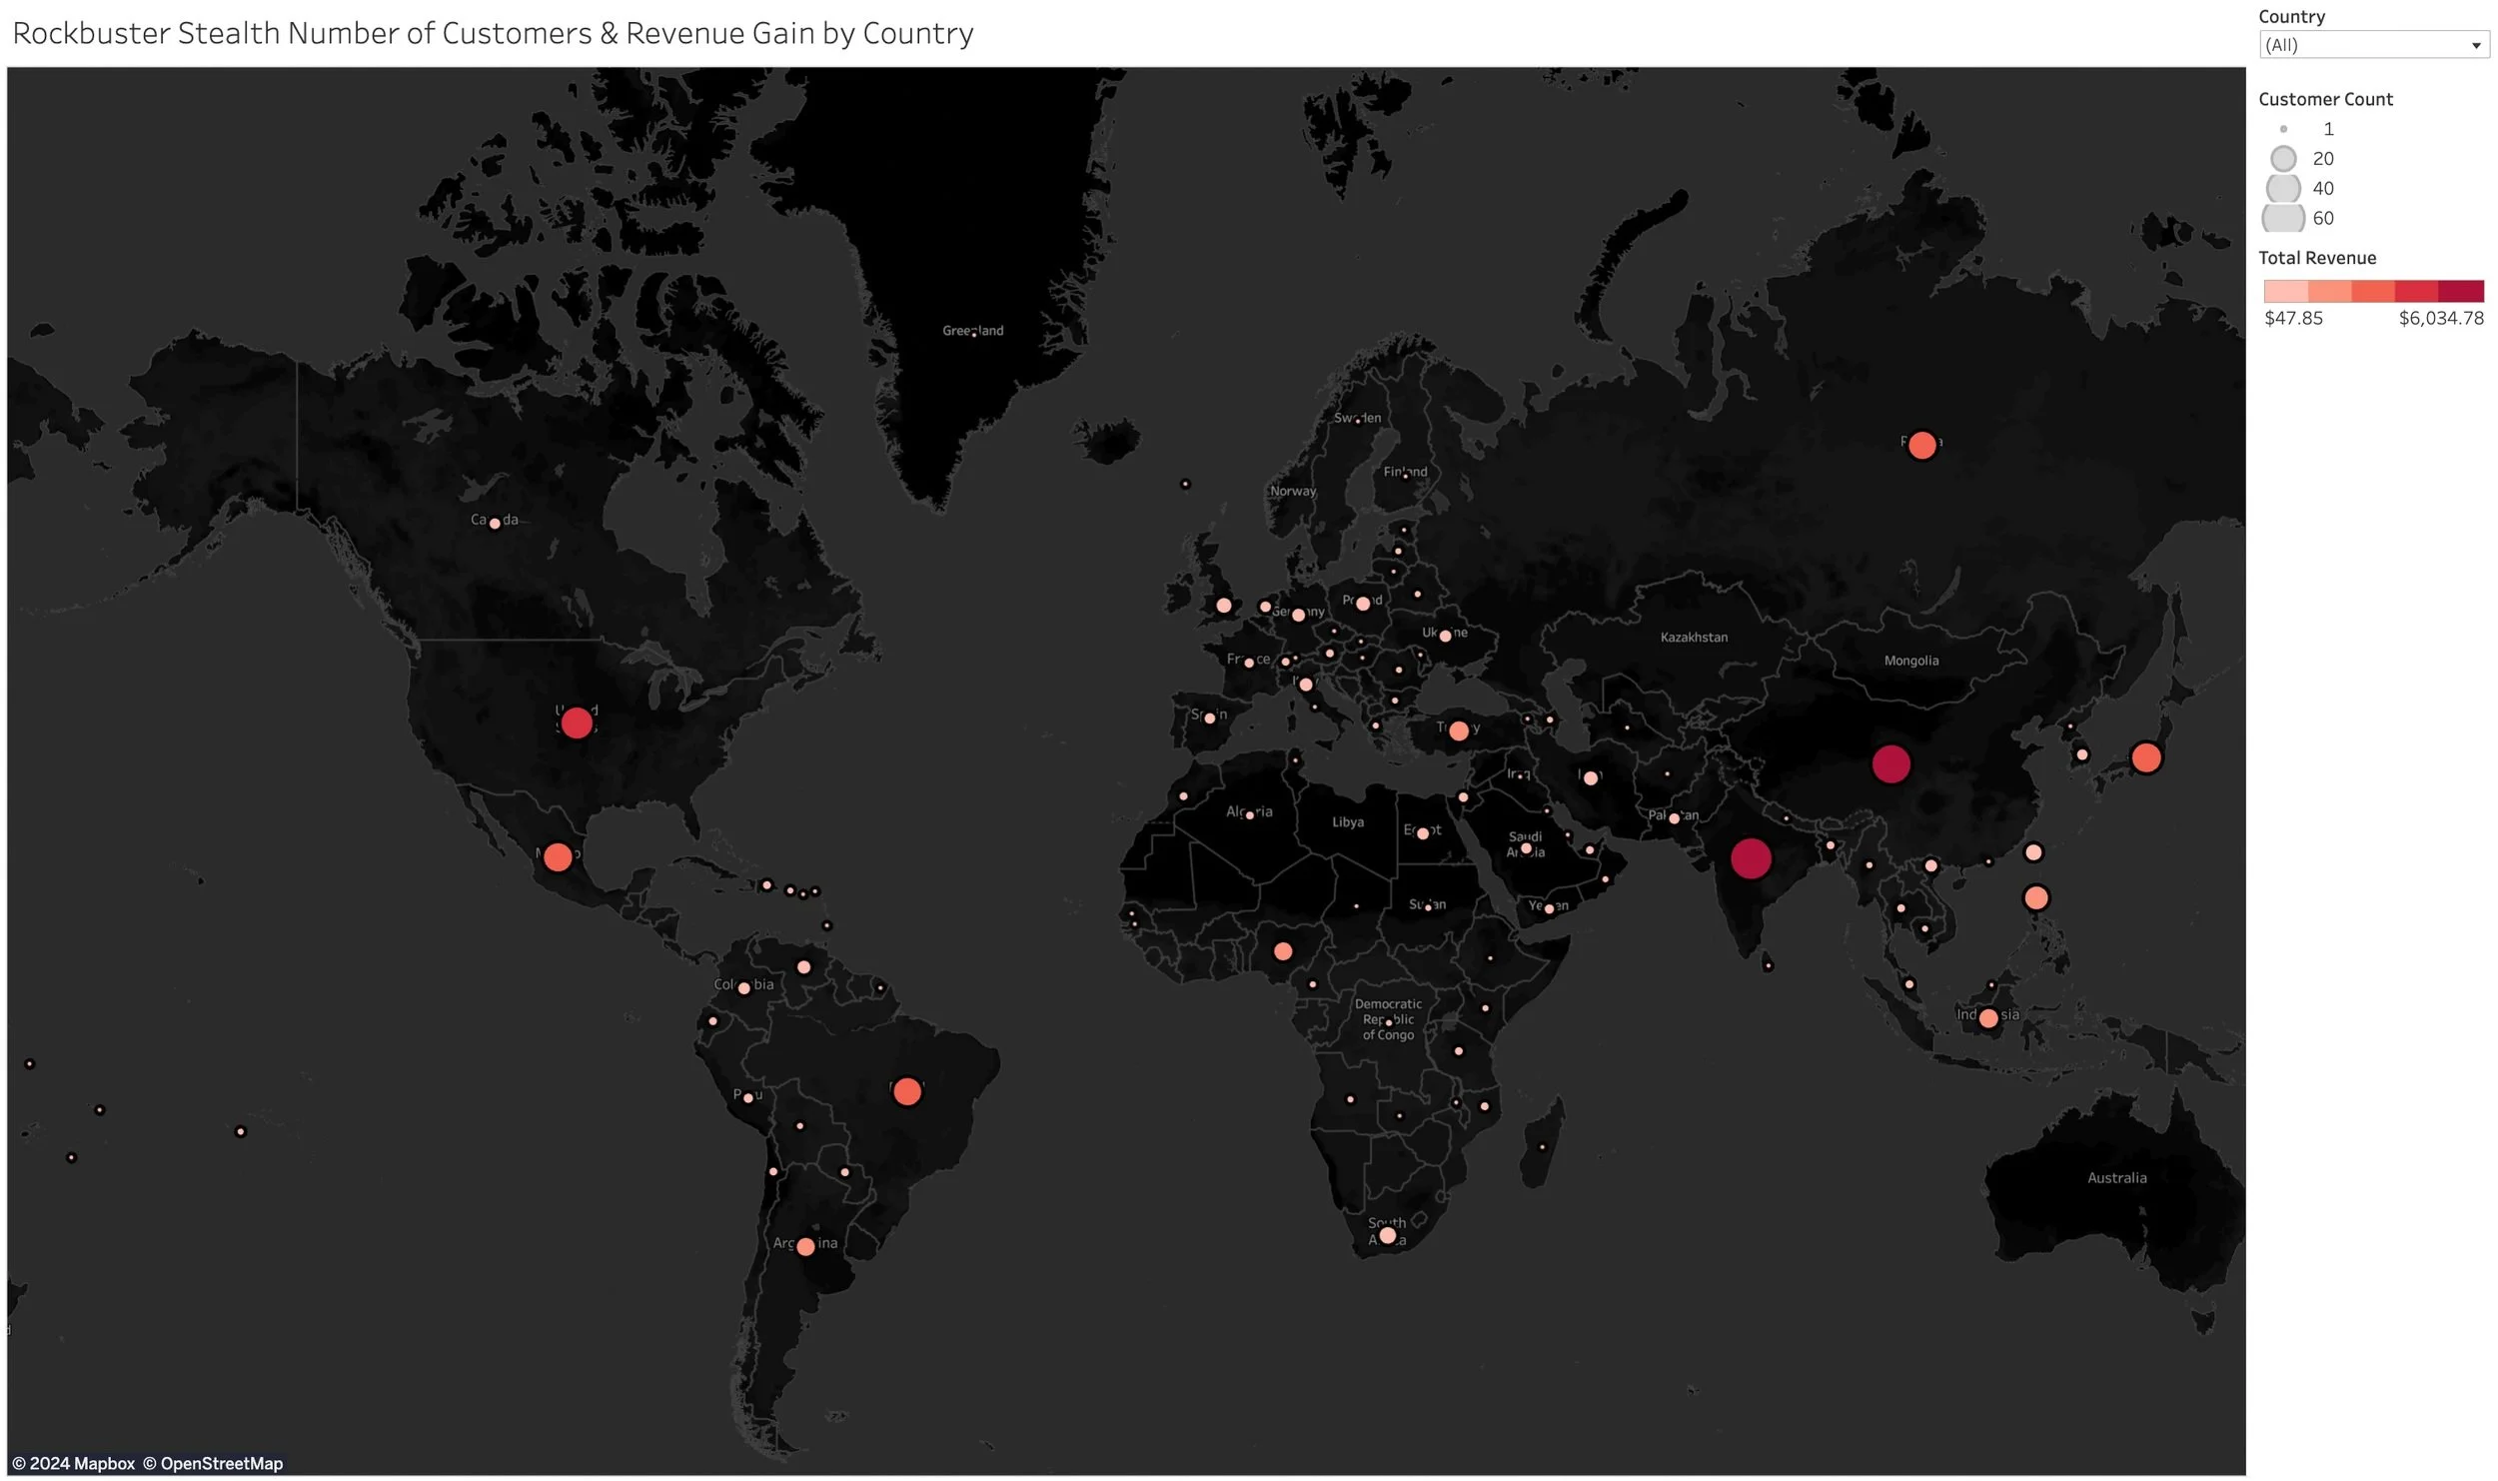Select the United States map marker

(x=577, y=723)
